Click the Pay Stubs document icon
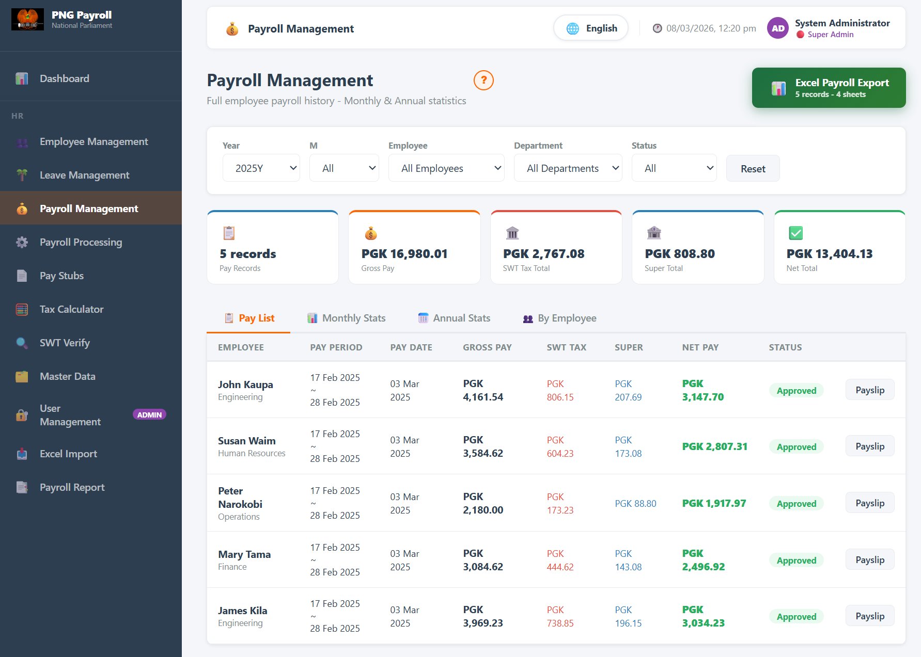921x657 pixels. [x=22, y=276]
